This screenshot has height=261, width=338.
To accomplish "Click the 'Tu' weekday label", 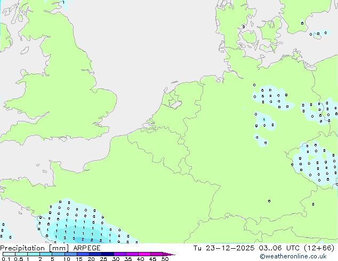I will 197,248.
